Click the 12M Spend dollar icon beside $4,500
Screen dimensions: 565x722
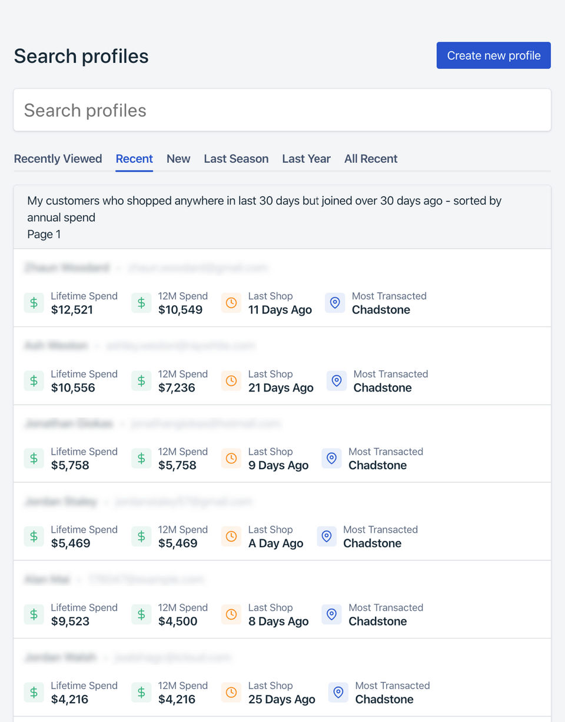pos(141,614)
